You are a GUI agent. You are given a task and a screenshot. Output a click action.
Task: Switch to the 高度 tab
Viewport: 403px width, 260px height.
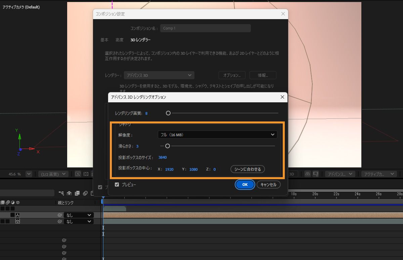[119, 40]
